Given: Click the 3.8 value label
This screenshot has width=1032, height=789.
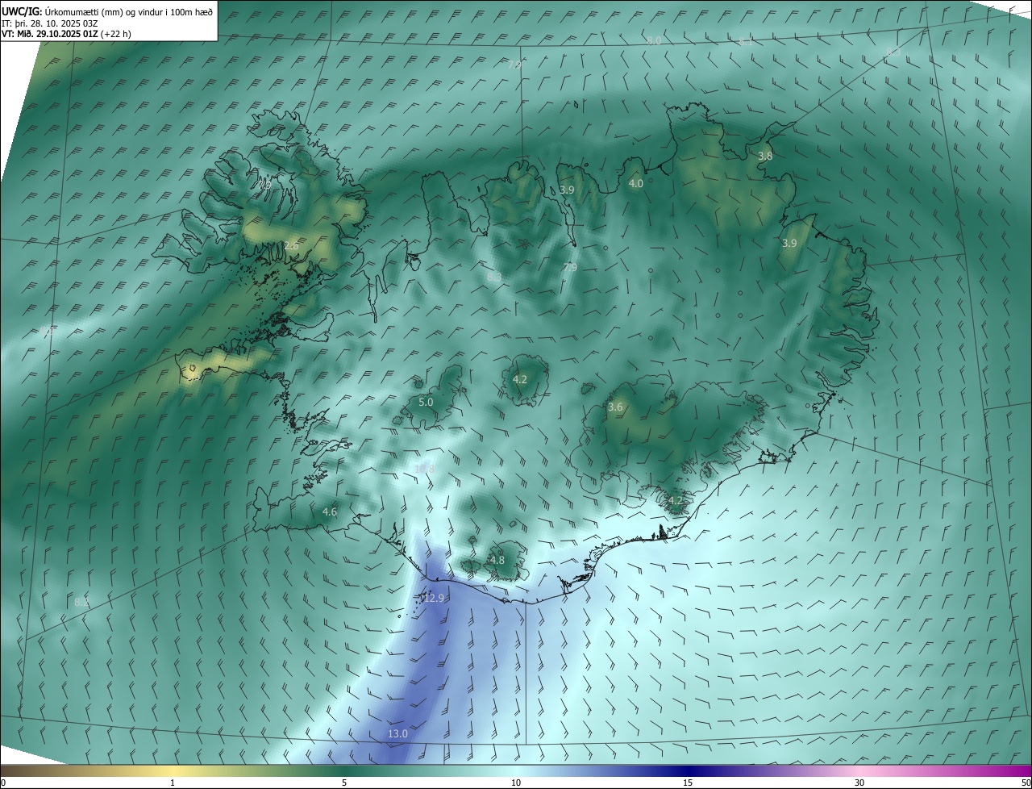Looking at the screenshot, I should [765, 157].
